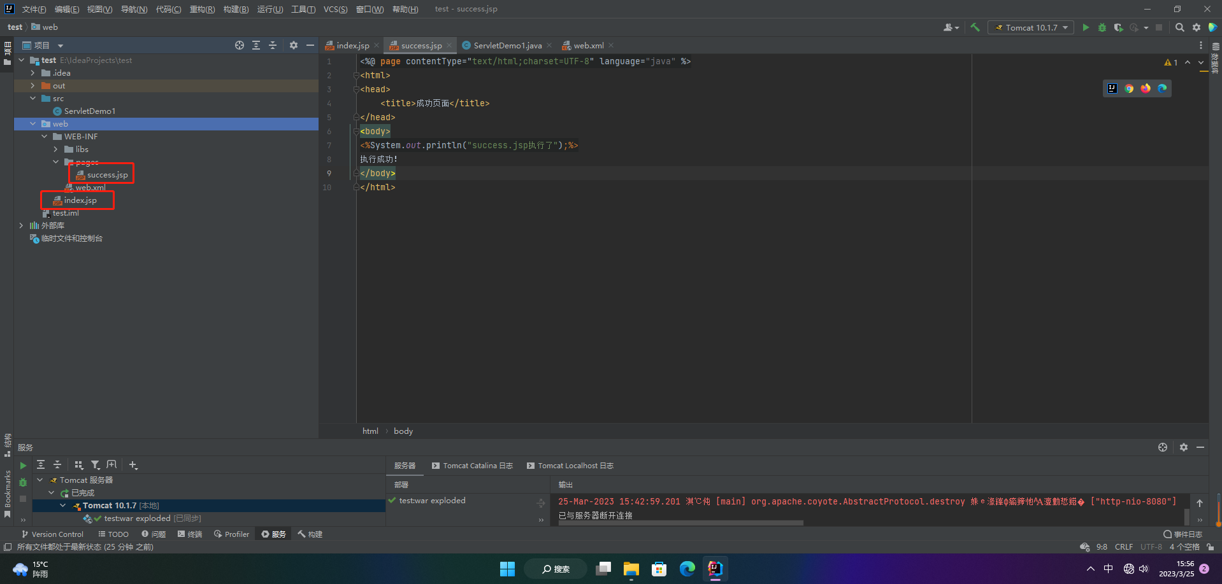
Task: Expand the libs folder in project tree
Action: [55, 149]
